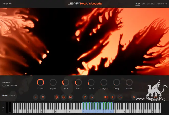Screen dimensions: 169x115
Task: Click the modulation wheel strip
Action: pyautogui.click(x=10, y=108)
